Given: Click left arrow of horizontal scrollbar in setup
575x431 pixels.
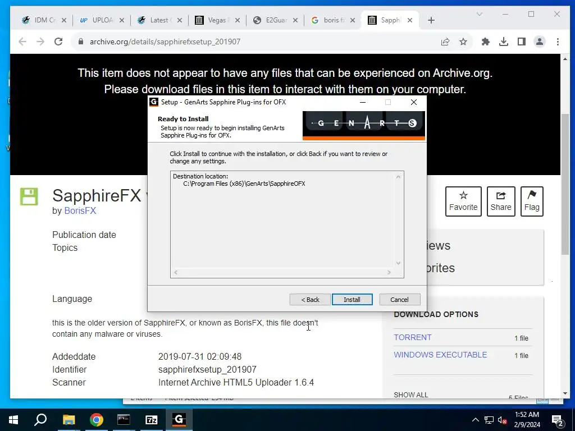Looking at the screenshot, I should pyautogui.click(x=176, y=272).
